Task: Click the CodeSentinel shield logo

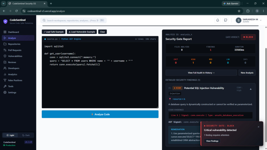Action: [5, 21]
